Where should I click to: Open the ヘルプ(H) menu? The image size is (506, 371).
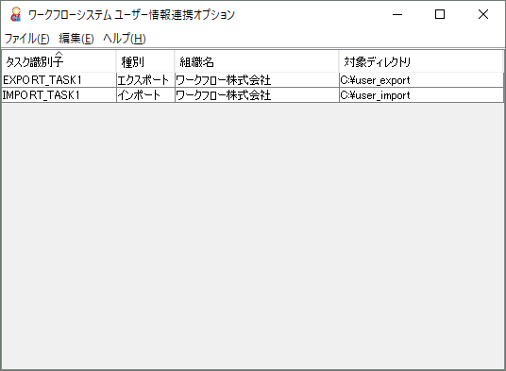125,39
